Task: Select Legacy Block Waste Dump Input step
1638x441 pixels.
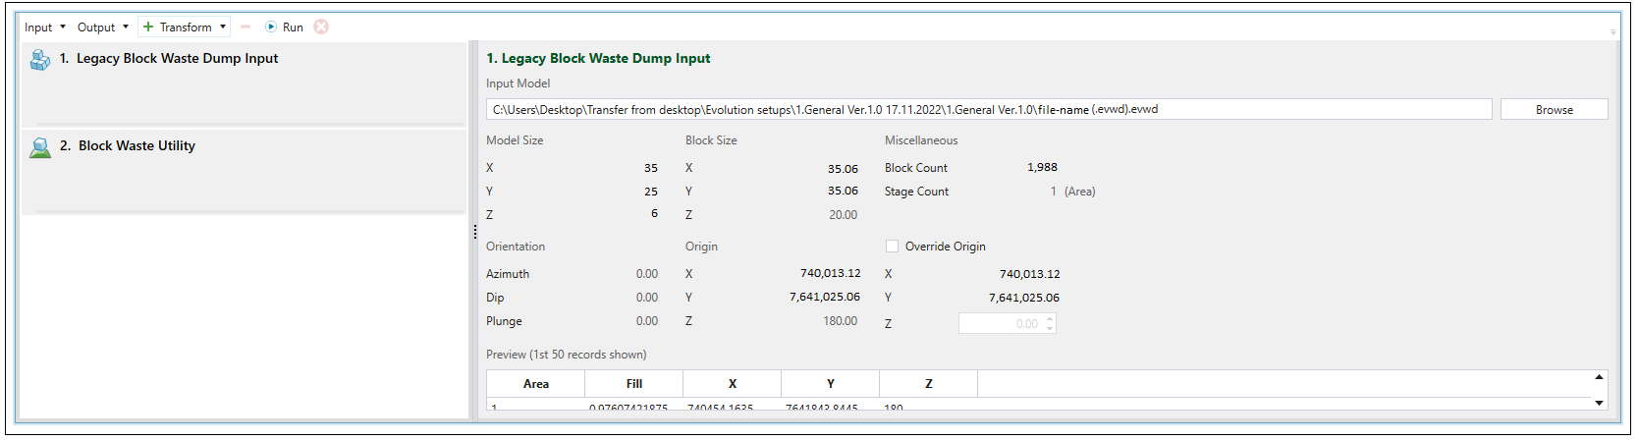Action: 244,83
